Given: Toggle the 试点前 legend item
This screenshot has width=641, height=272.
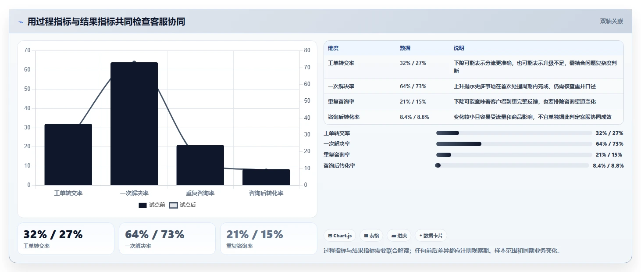Looking at the screenshot, I should (152, 205).
